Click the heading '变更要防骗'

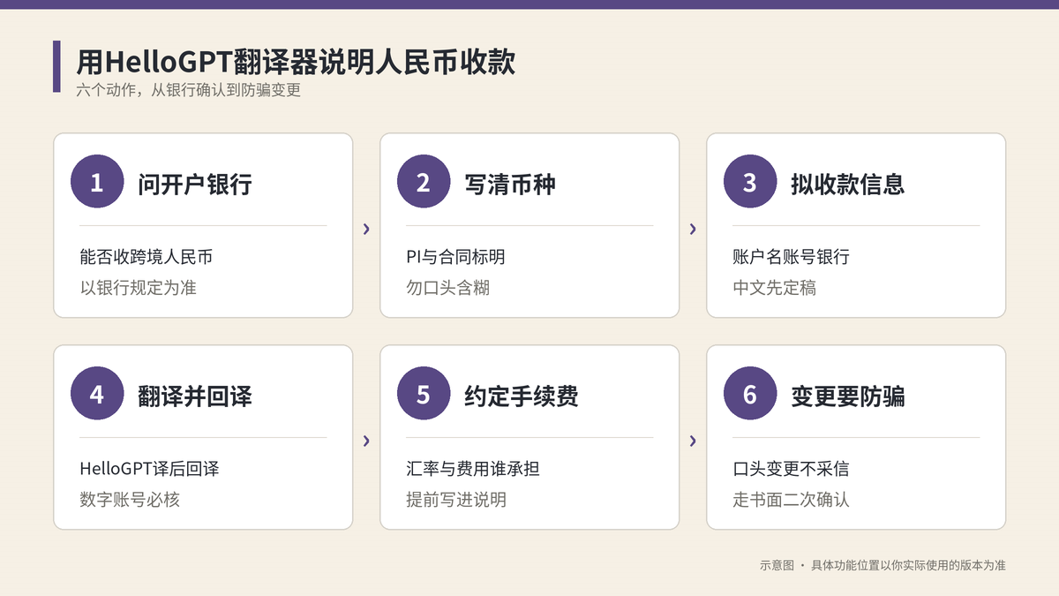tap(848, 396)
